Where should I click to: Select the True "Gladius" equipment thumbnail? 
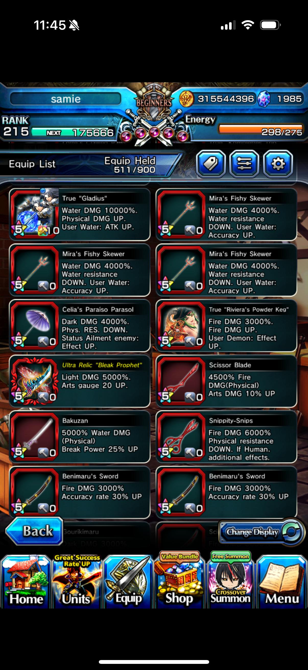click(x=36, y=214)
